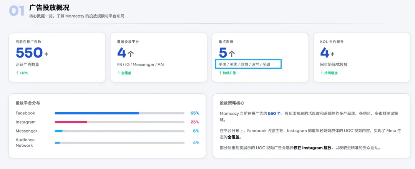Click the Messenger distribution bar
The image size is (415, 169).
click(119, 131)
